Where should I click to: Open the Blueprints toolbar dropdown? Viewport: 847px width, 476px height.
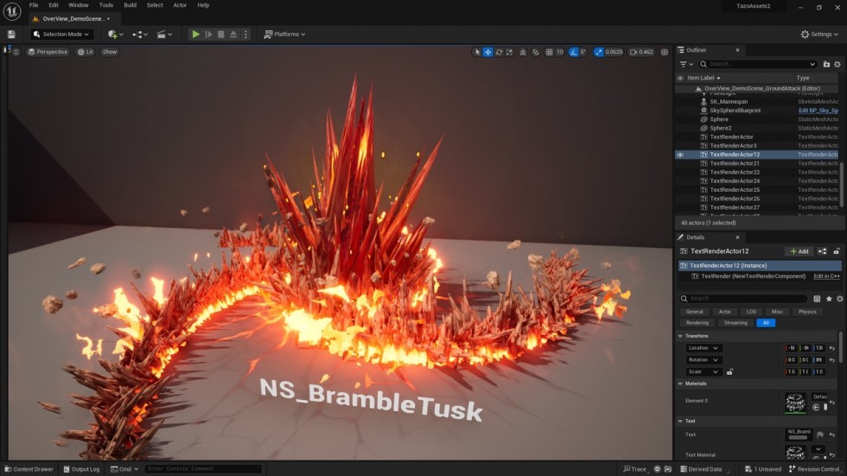139,34
